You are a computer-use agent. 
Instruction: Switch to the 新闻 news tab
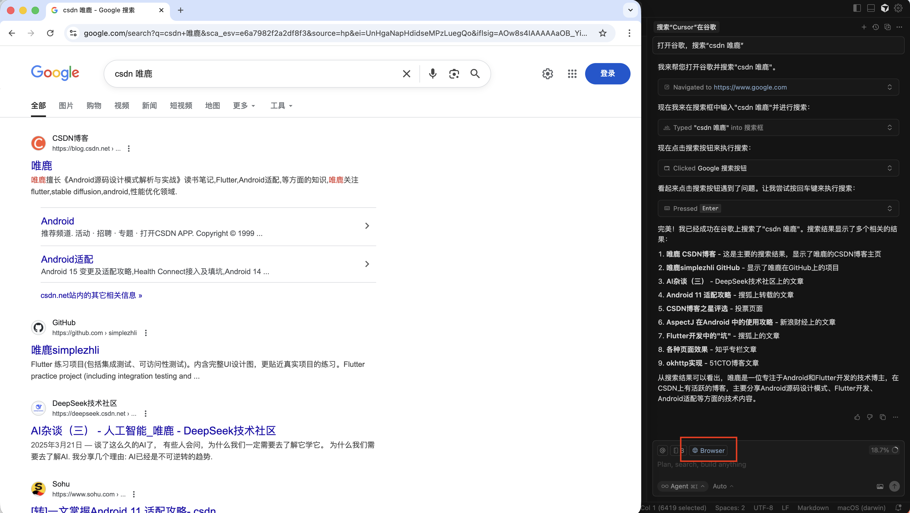coord(149,106)
